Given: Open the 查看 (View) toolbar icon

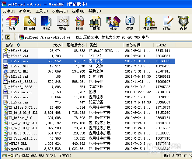Looking at the screenshot, I should click(63, 23).
